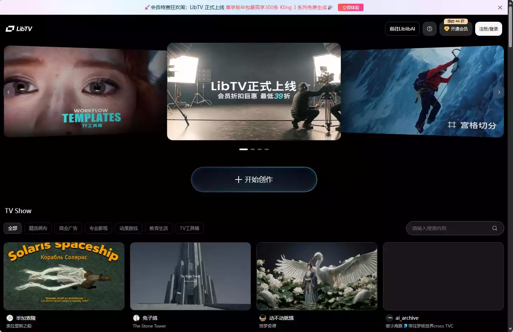The width and height of the screenshot is (513, 332).
Task: Select the TV工具箱 filter tab
Action: tap(189, 228)
